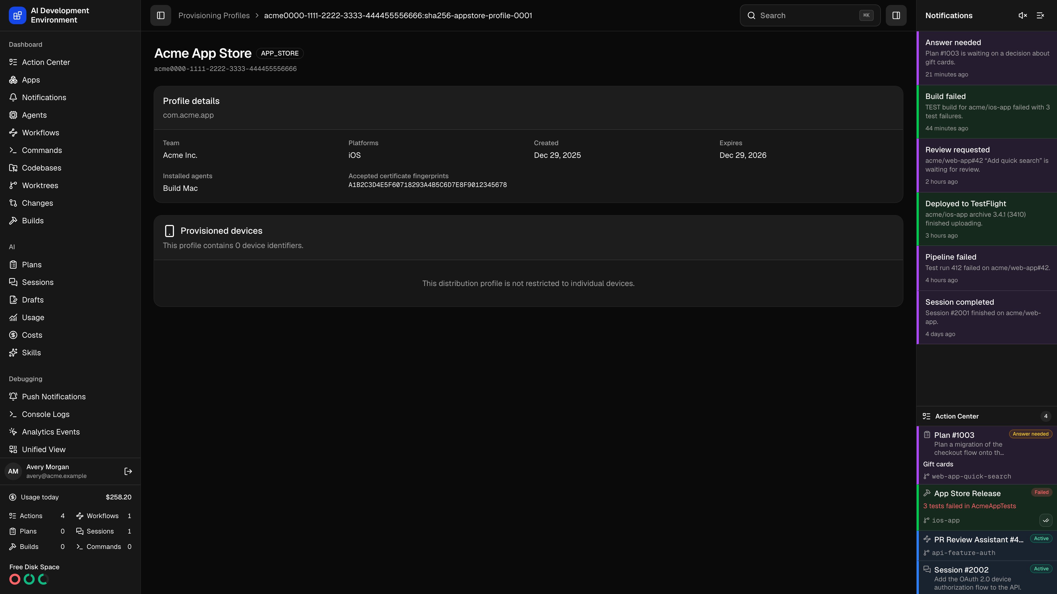Click the provisioned devices phone icon
Image resolution: width=1057 pixels, height=594 pixels.
coord(169,231)
